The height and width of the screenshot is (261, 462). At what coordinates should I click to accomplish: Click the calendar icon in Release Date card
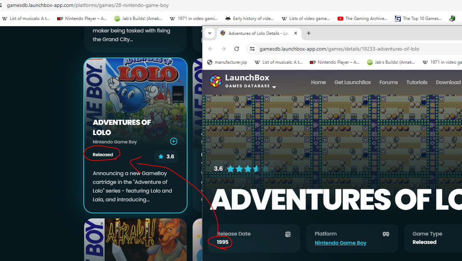pyautogui.click(x=288, y=234)
